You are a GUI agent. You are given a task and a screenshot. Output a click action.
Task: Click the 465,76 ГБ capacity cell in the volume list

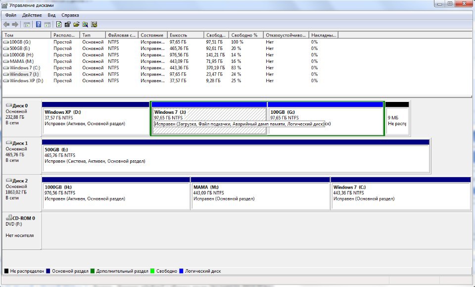click(179, 48)
